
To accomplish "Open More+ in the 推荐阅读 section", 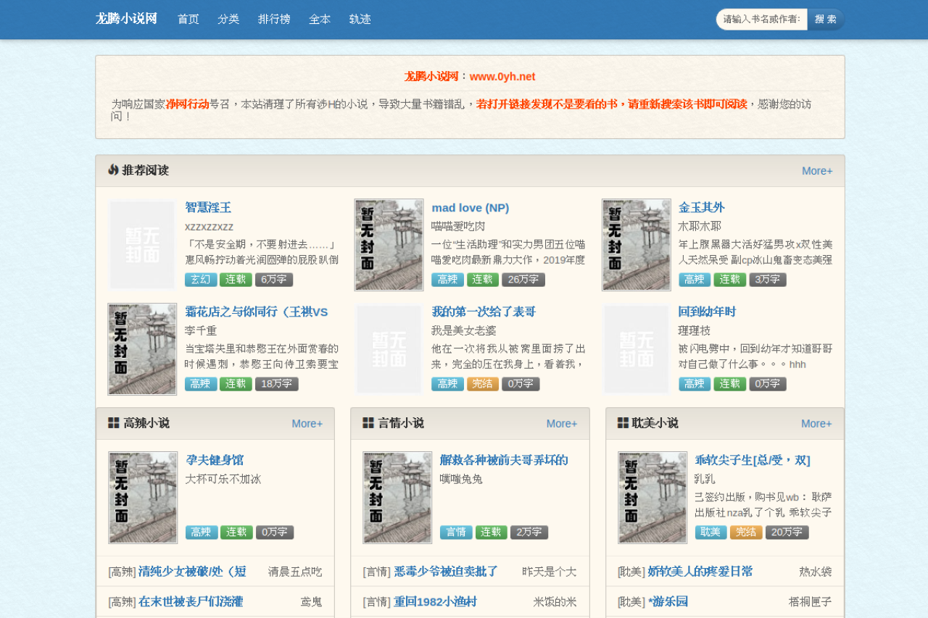I will 817,171.
